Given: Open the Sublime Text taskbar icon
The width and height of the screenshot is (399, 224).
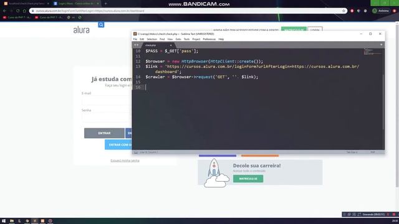Looking at the screenshot, I should point(35,221).
